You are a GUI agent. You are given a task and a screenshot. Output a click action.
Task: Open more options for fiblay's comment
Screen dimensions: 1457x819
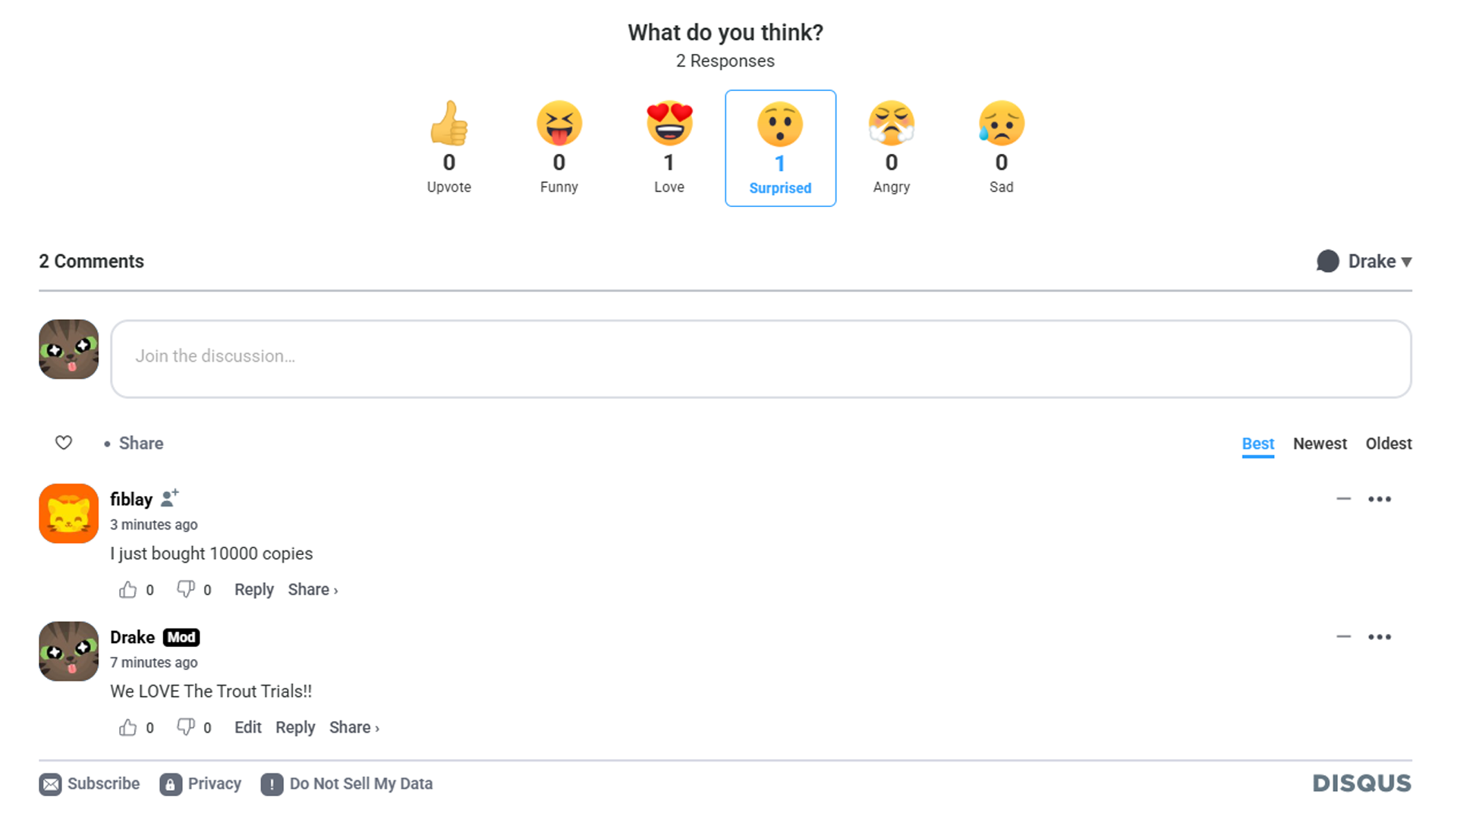(1380, 499)
